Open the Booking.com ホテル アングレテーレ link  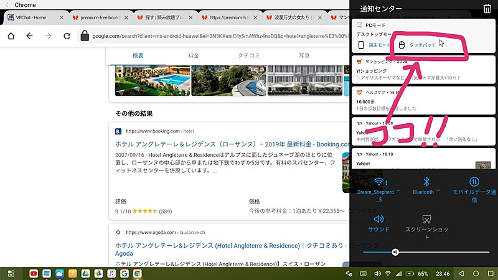coord(232,144)
